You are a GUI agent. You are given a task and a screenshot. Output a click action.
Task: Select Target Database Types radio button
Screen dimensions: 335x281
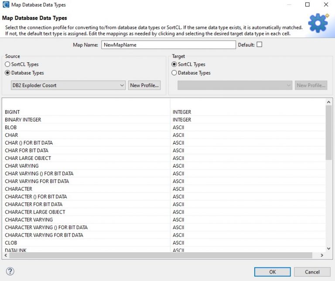[174, 73]
